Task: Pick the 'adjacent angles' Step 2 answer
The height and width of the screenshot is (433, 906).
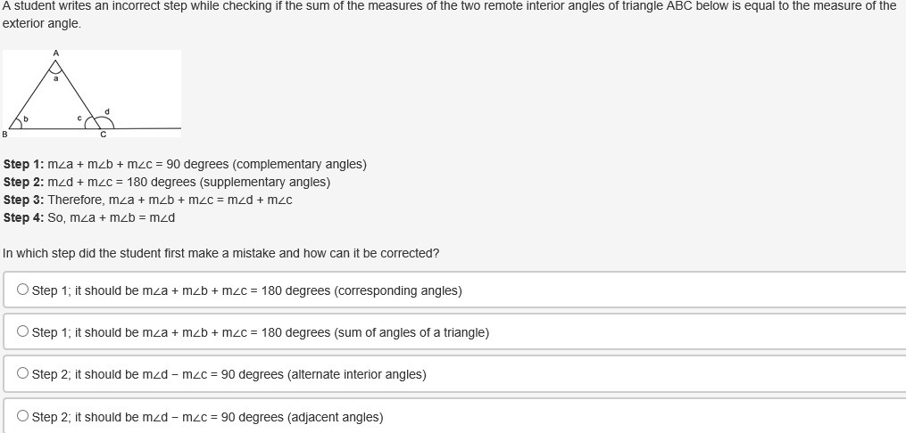Action: tap(23, 417)
